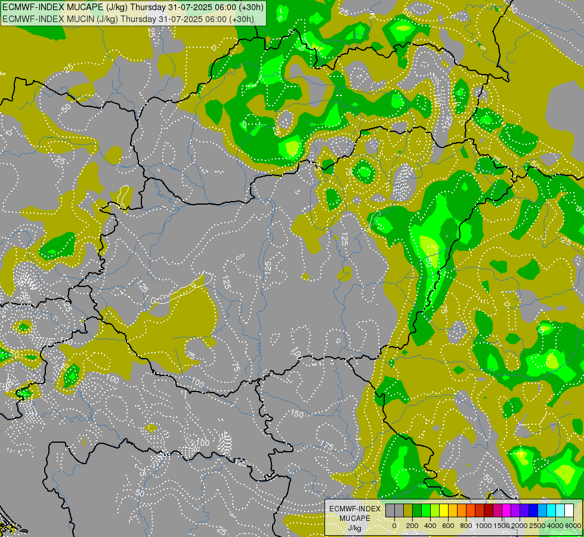Screen dimensions: 584x537
Task: Click the legend's 2000 scale label
Action: pyautogui.click(x=520, y=526)
